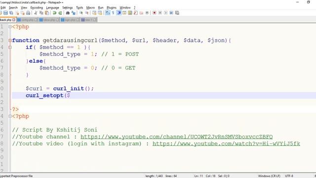Close the new 1 tab
Image resolution: width=316 pixels, height=178 pixels.
(x=94, y=20)
